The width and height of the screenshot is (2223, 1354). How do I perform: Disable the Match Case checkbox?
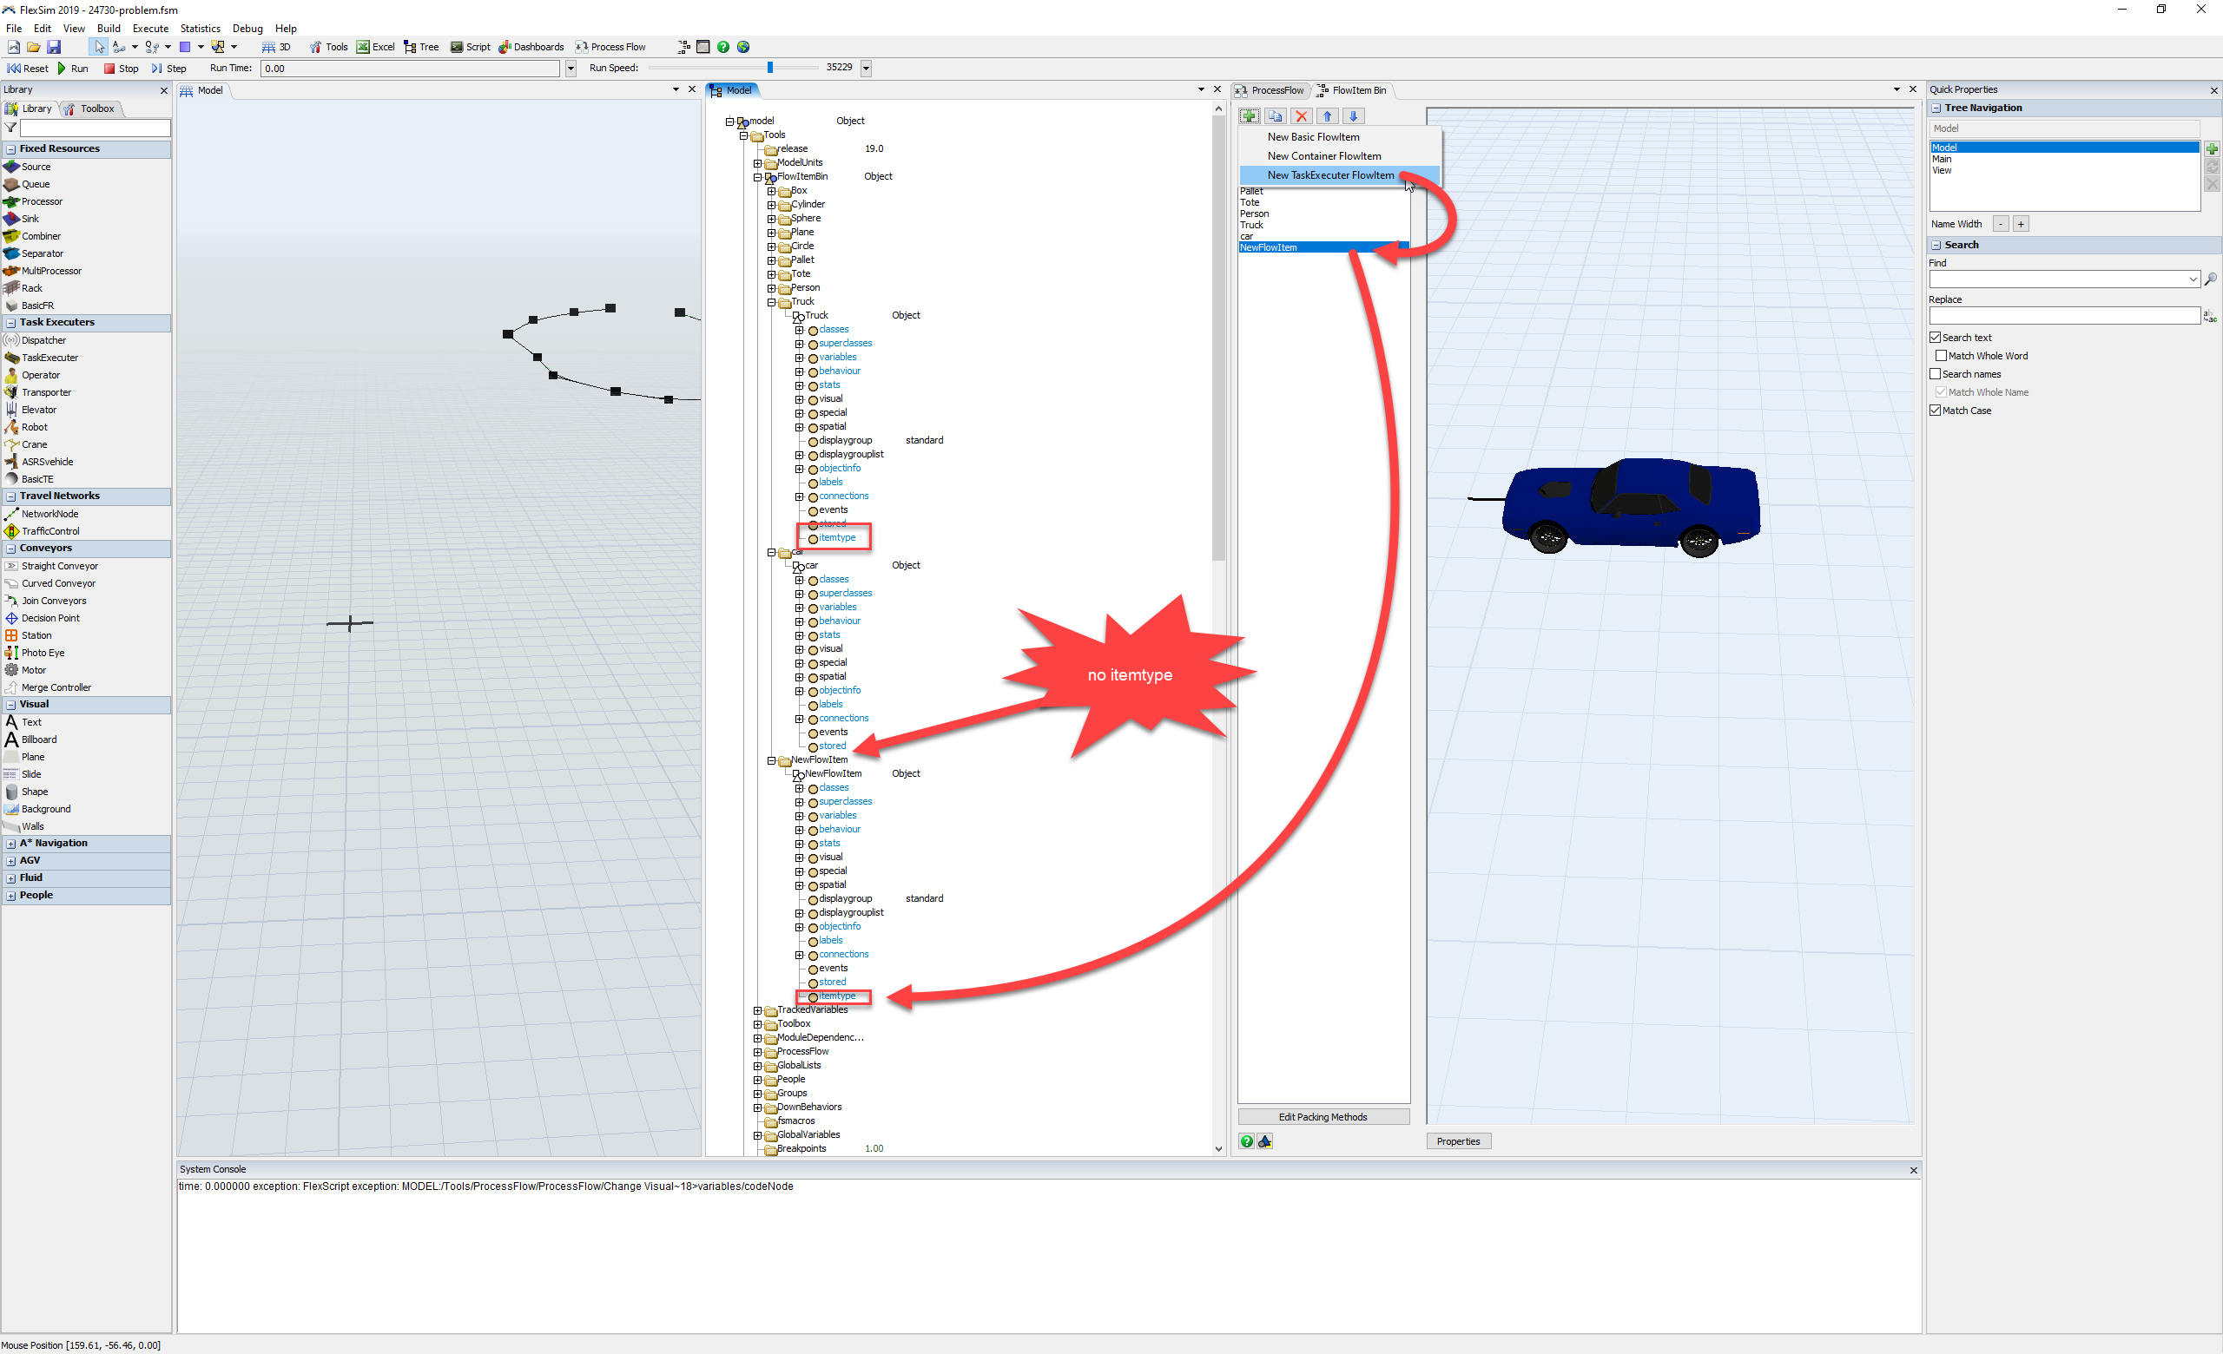tap(1936, 411)
